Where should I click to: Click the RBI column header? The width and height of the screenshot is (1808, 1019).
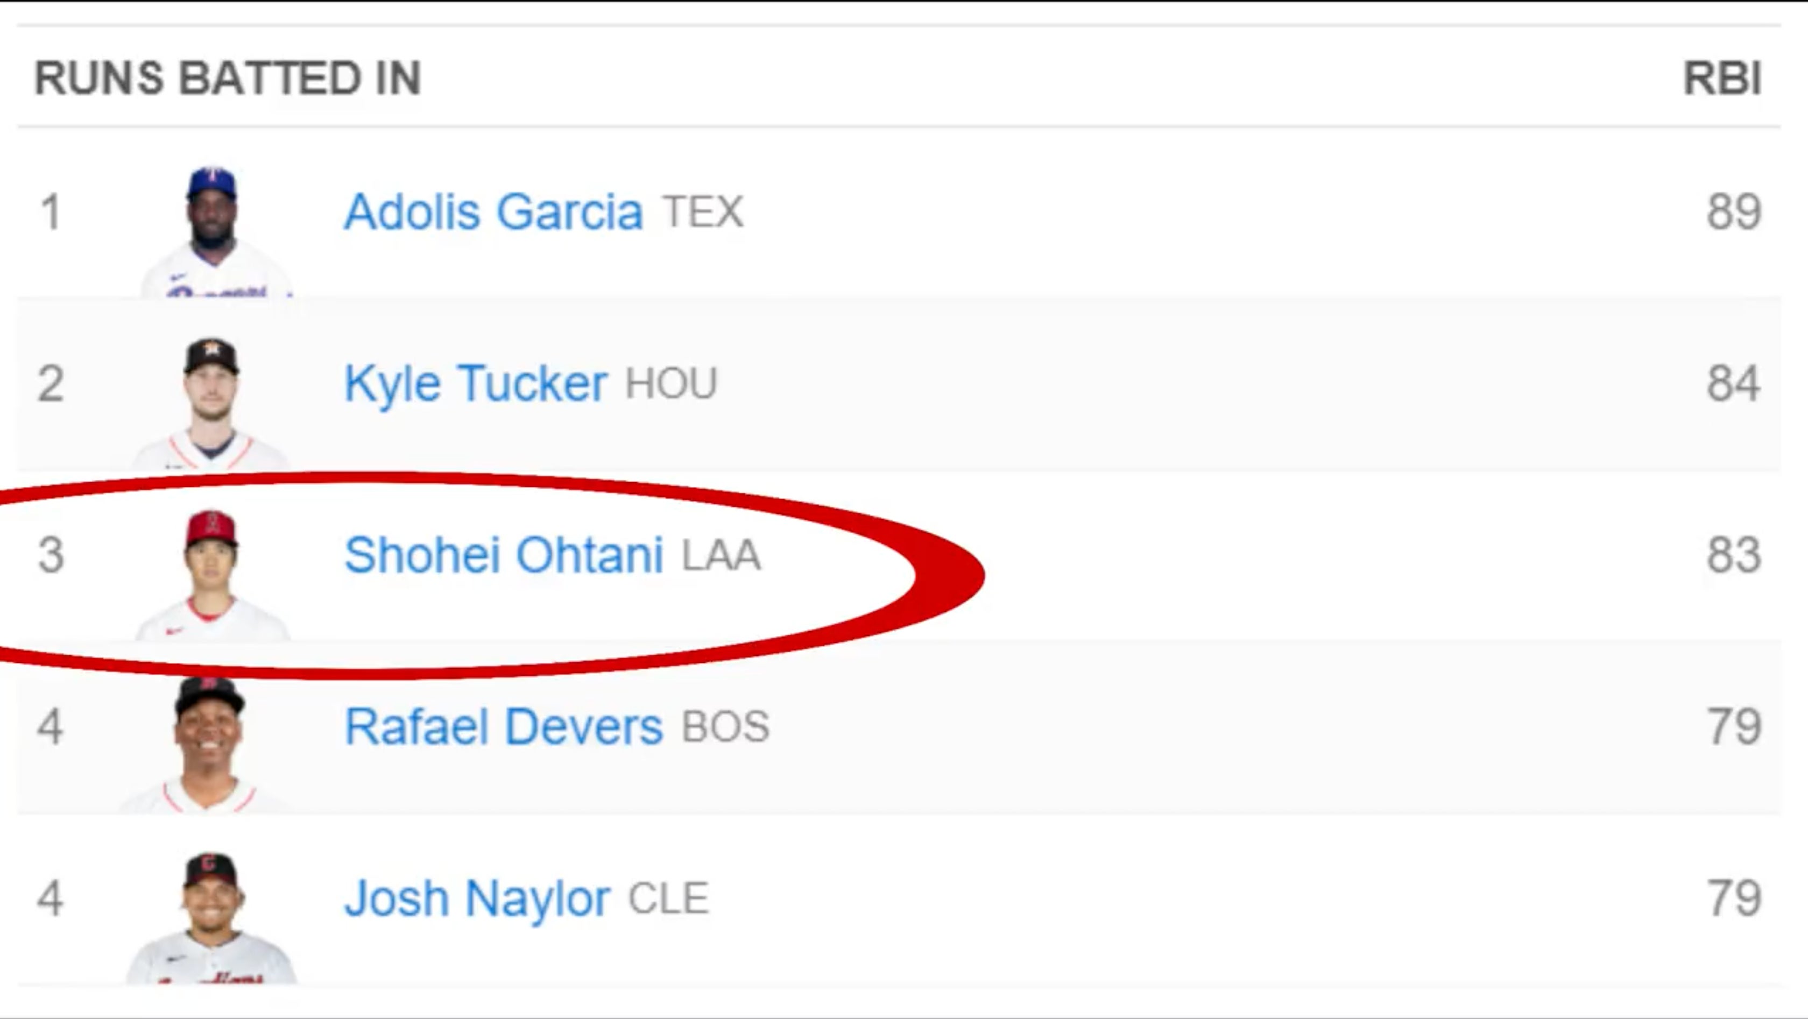tap(1722, 78)
